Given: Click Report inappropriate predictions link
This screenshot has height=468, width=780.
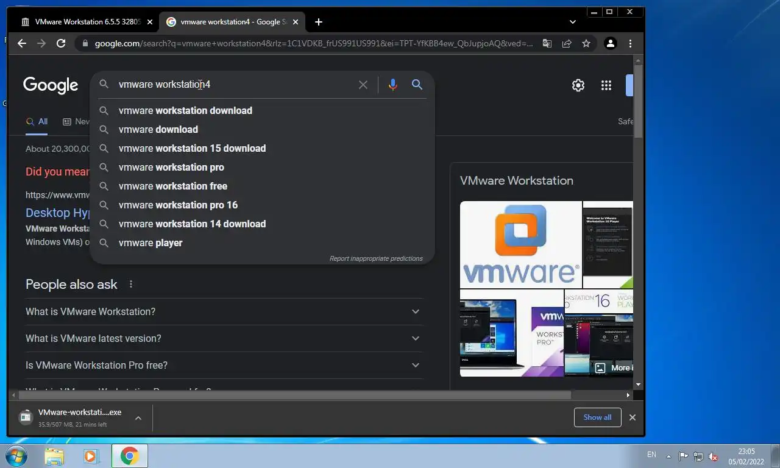Looking at the screenshot, I should 376,258.
